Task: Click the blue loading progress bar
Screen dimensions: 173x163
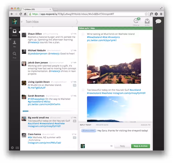Action: [25, 111]
